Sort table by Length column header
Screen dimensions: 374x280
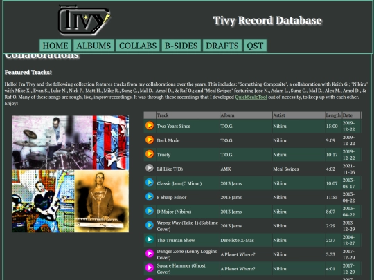333,115
